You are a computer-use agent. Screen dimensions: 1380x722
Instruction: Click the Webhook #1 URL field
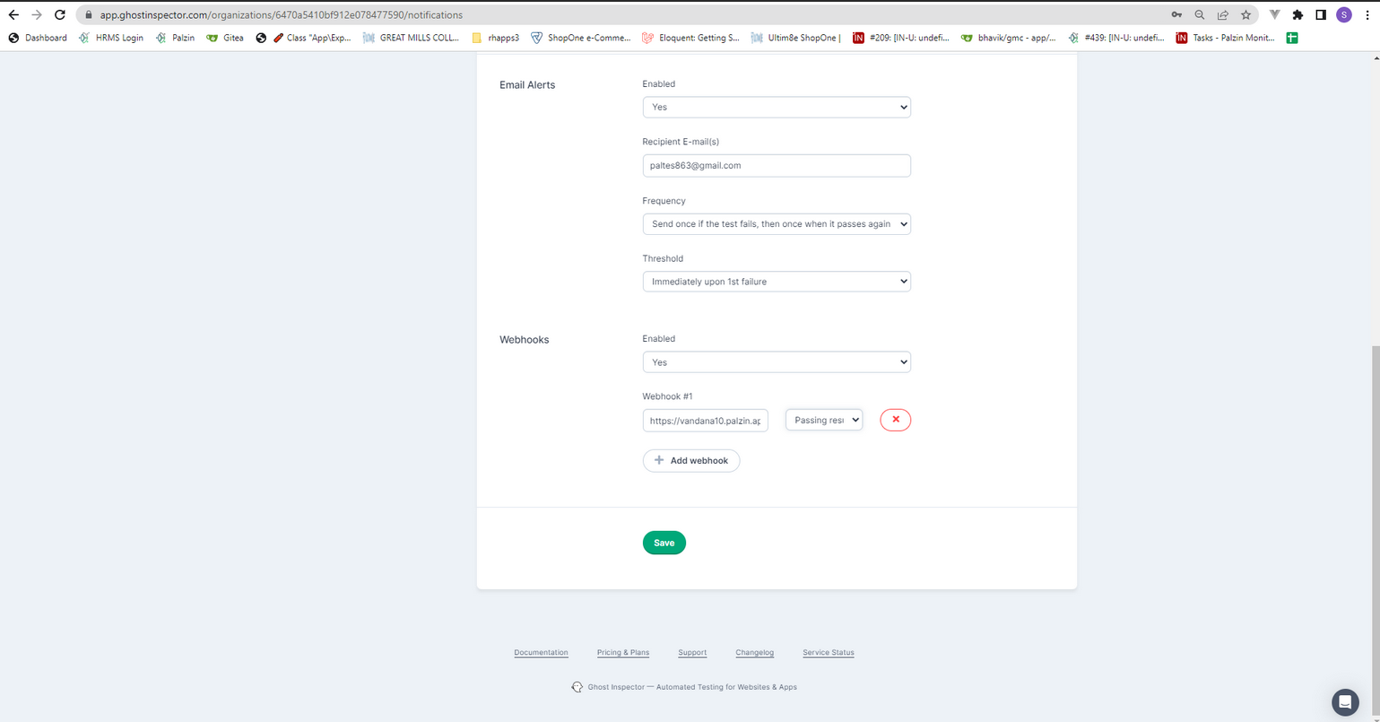tap(706, 420)
